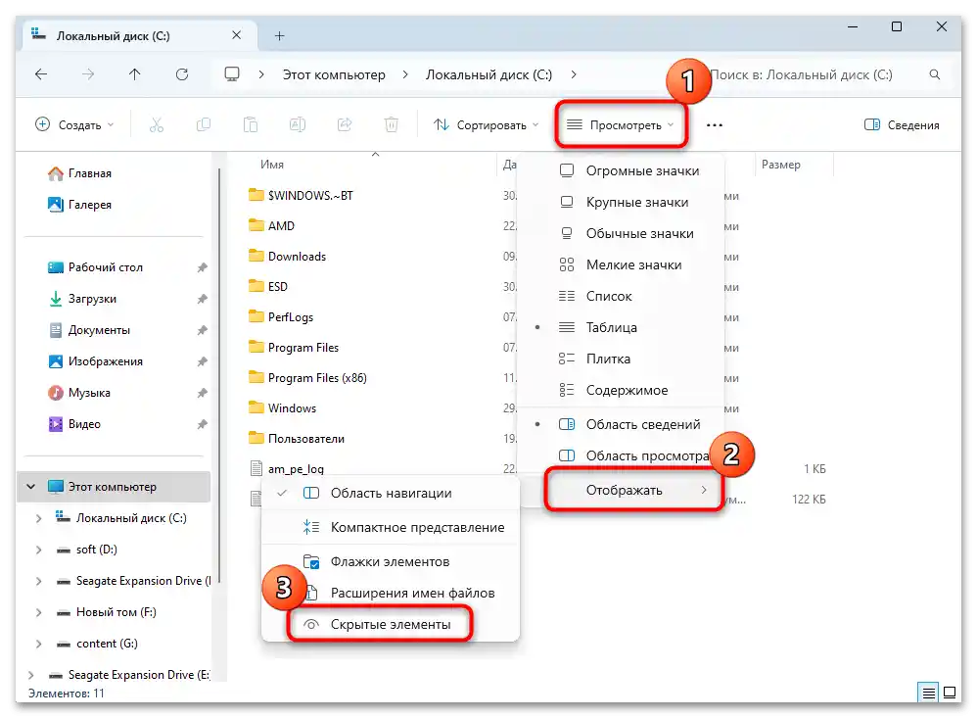The height and width of the screenshot is (718, 977).
Task: Click the Rename icon in the toolbar
Action: pos(298,124)
